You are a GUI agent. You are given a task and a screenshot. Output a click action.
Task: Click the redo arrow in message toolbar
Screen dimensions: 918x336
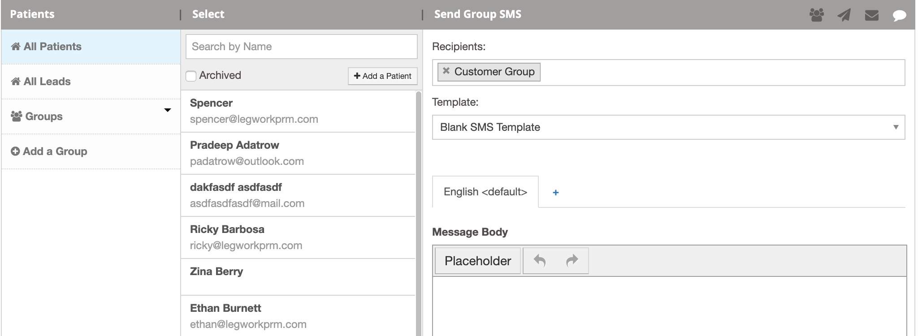click(x=572, y=261)
